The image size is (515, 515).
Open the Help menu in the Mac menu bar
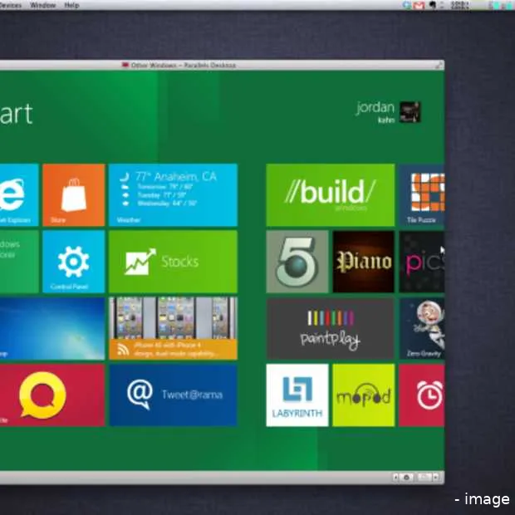71,5
